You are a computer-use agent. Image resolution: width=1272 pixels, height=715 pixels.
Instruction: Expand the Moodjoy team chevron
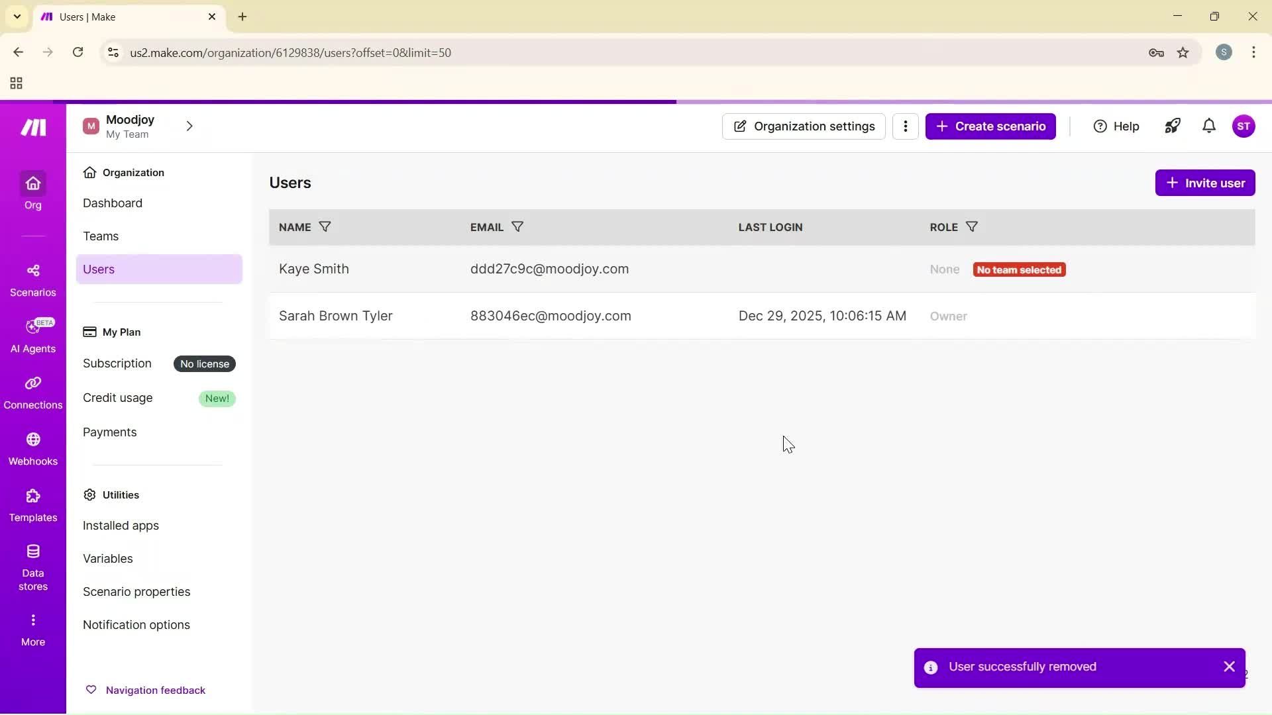pyautogui.click(x=189, y=126)
